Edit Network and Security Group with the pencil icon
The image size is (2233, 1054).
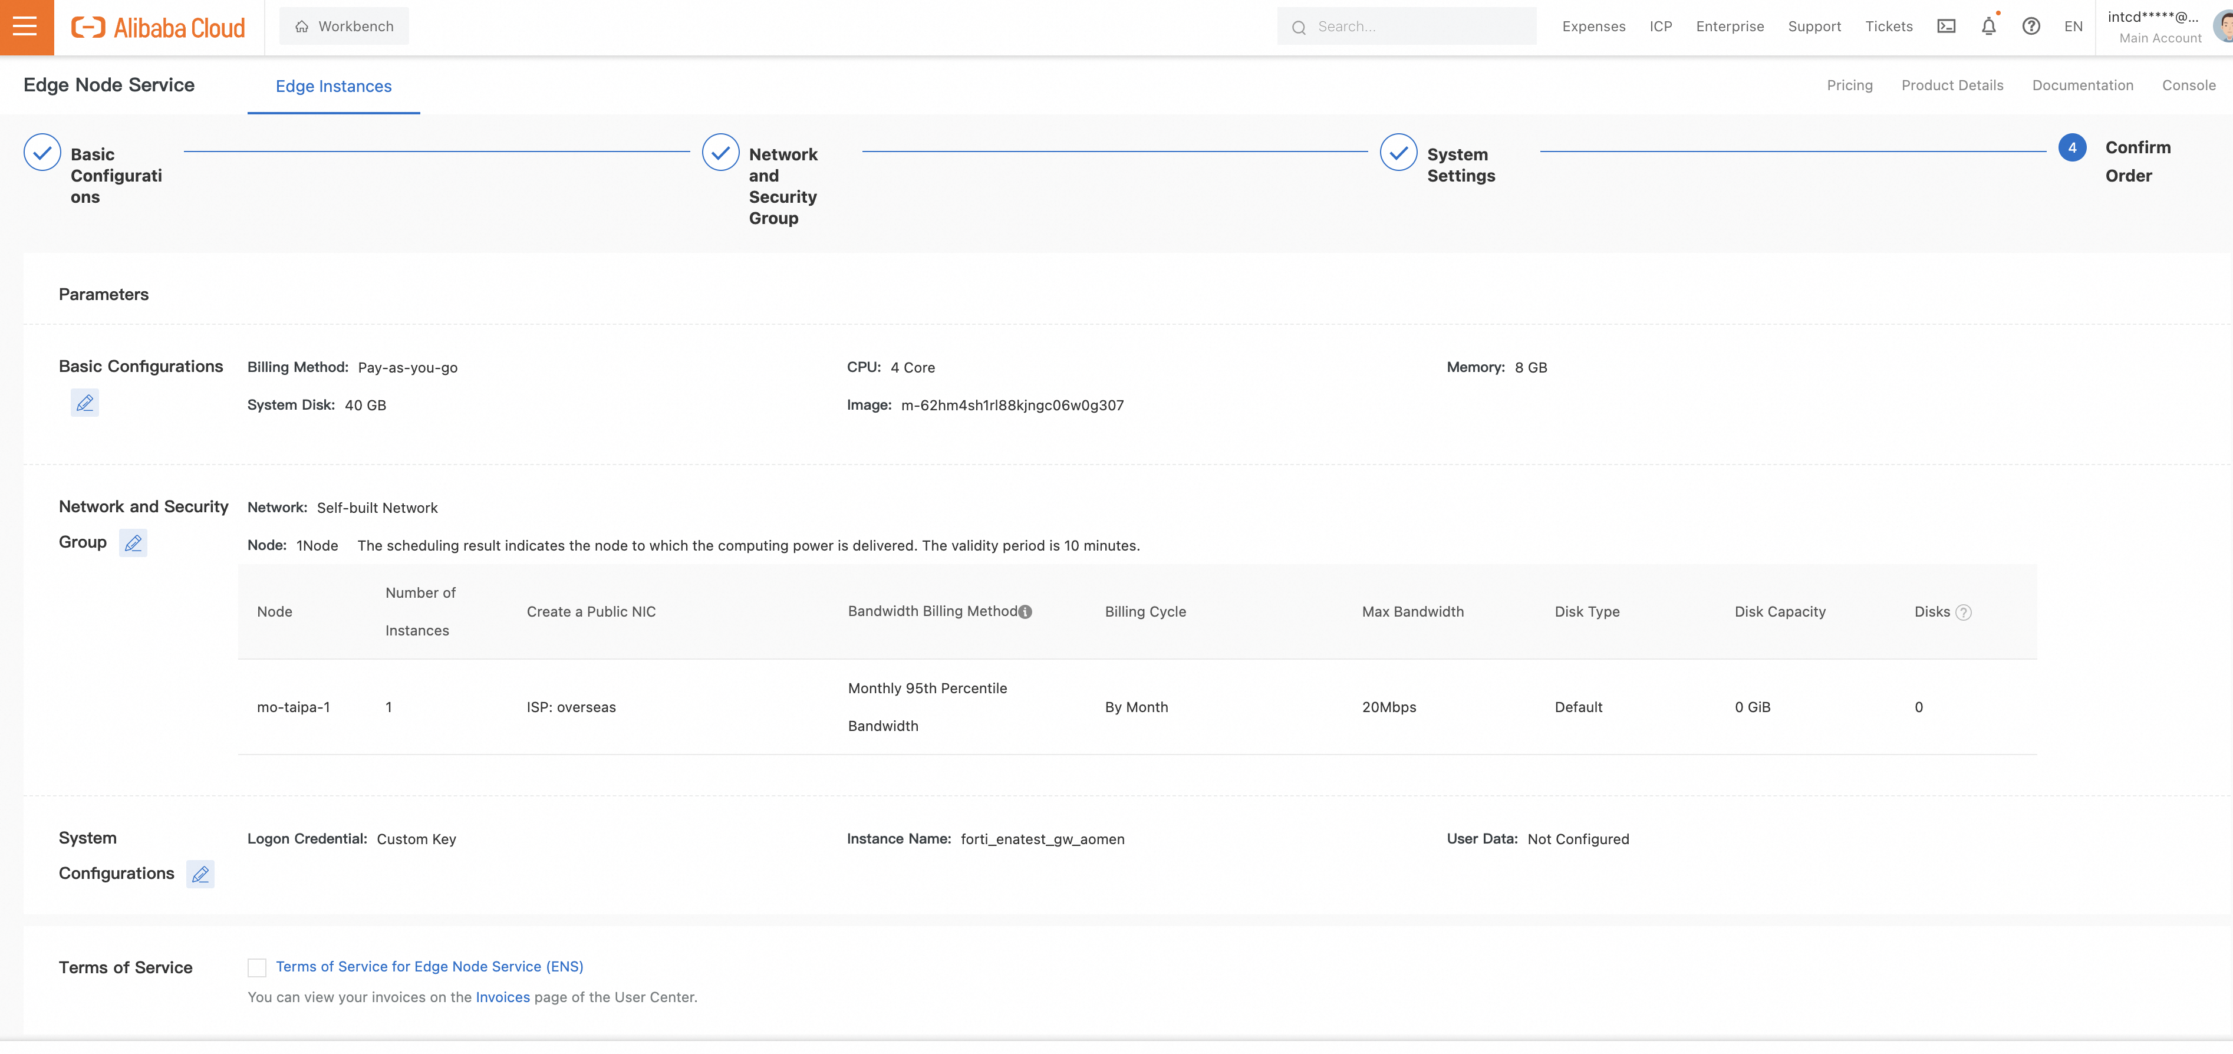pyautogui.click(x=133, y=544)
